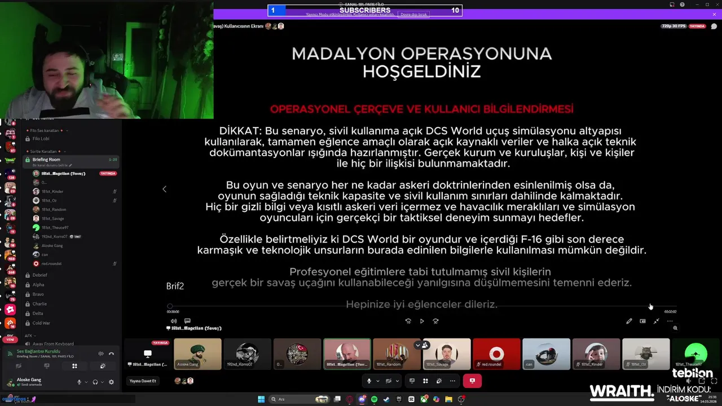The image size is (722, 406).
Task: Click the Yayına Davet Et button
Action: point(143,381)
